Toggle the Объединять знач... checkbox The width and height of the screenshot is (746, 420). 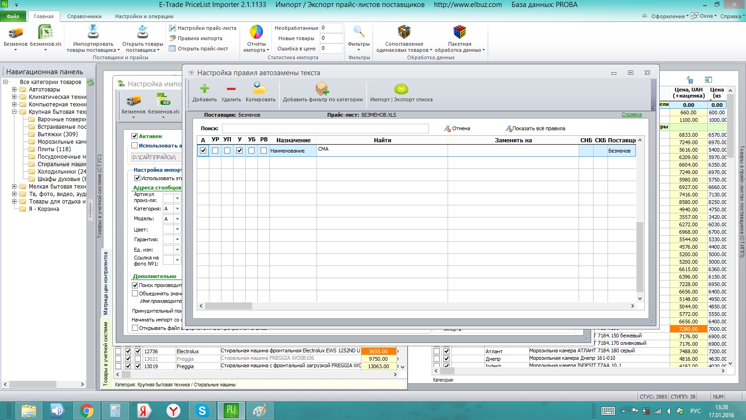coord(135,294)
